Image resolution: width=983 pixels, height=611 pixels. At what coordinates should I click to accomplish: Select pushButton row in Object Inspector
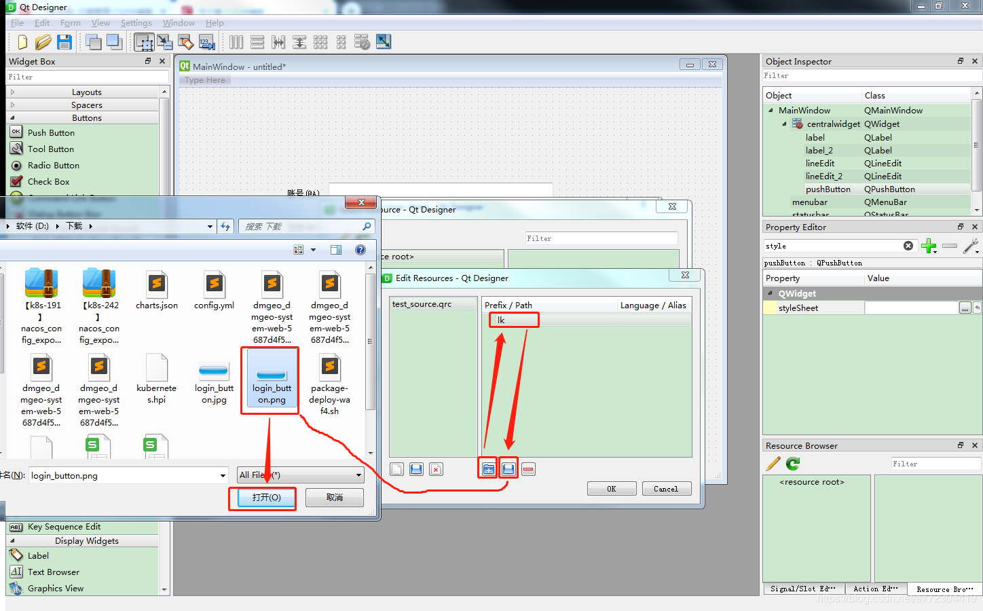click(867, 189)
